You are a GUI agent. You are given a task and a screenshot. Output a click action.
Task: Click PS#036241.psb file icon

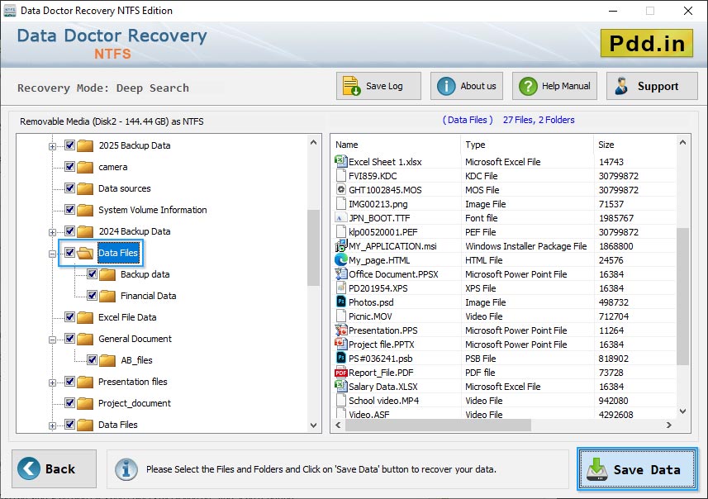click(x=341, y=358)
